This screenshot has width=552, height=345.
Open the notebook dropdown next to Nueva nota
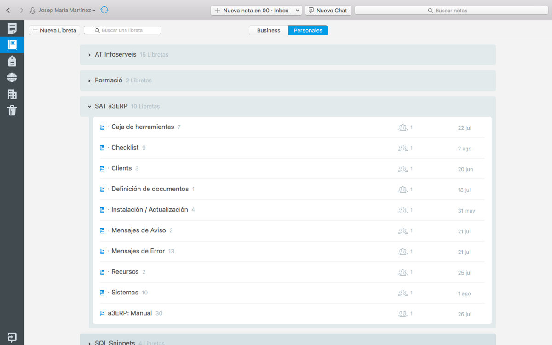pyautogui.click(x=297, y=10)
